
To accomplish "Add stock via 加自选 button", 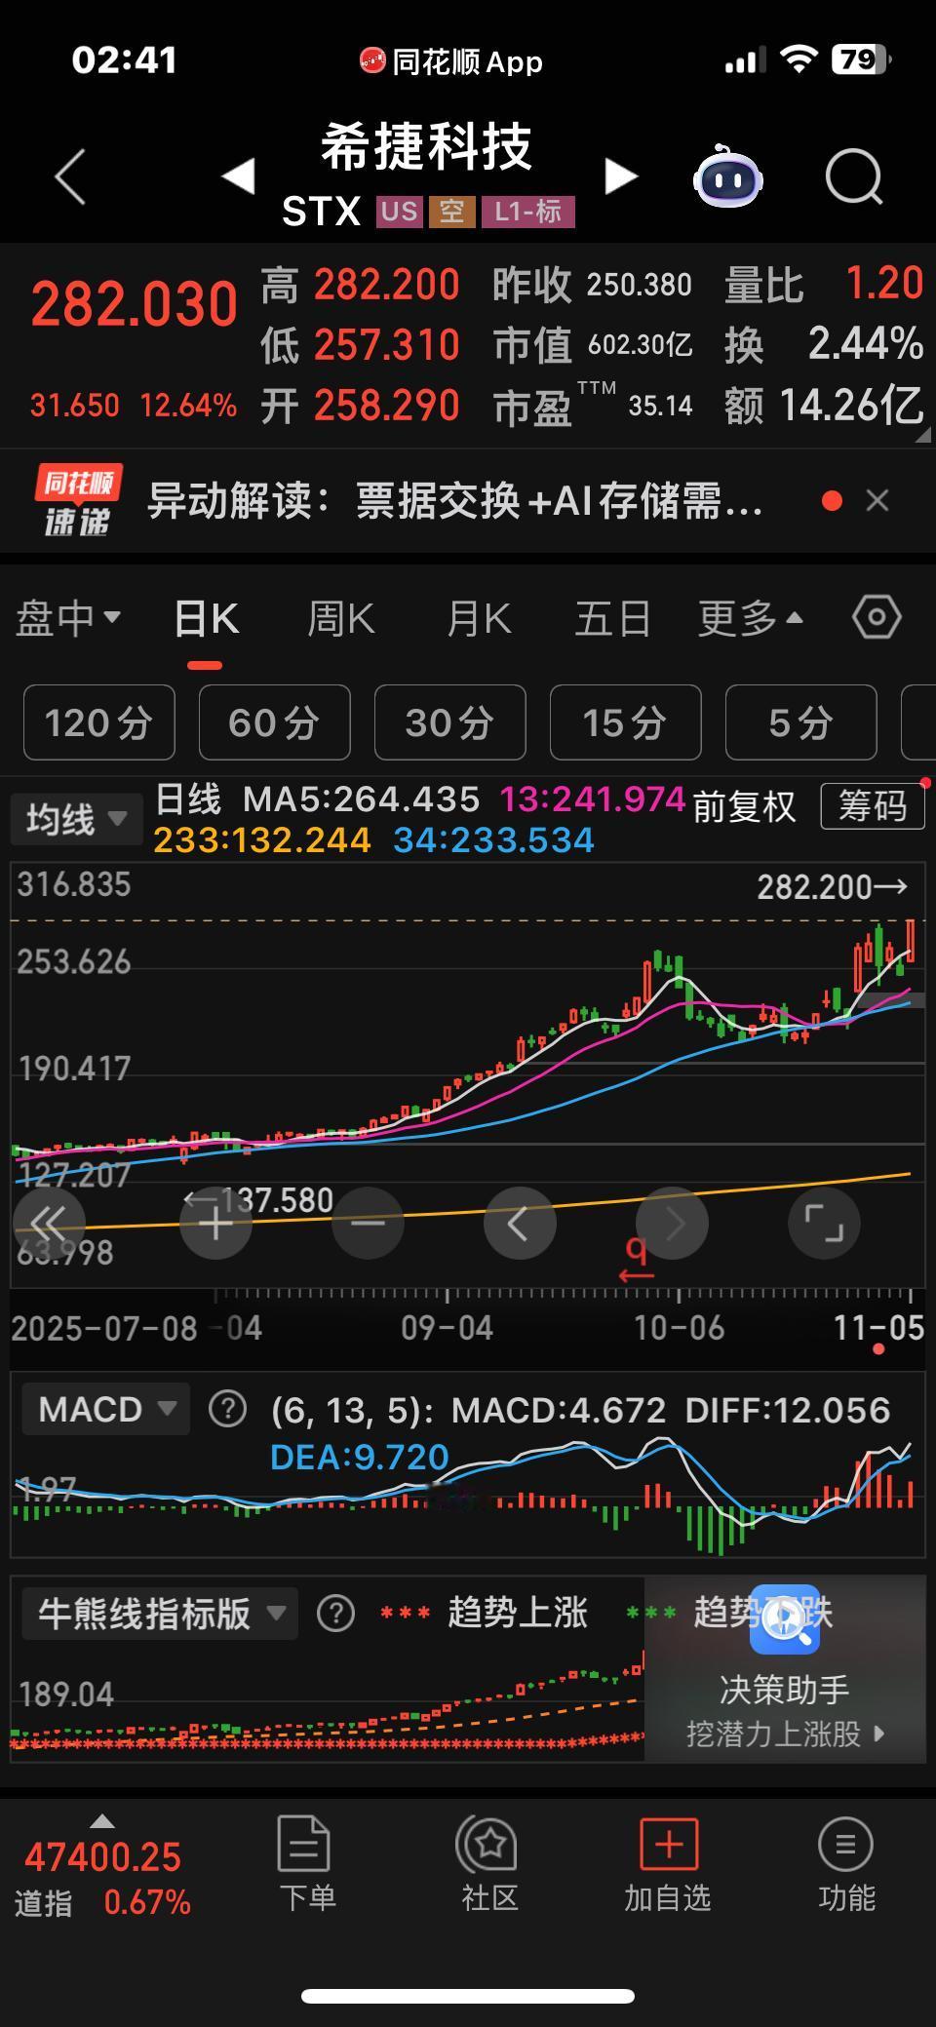I will 668,1864.
